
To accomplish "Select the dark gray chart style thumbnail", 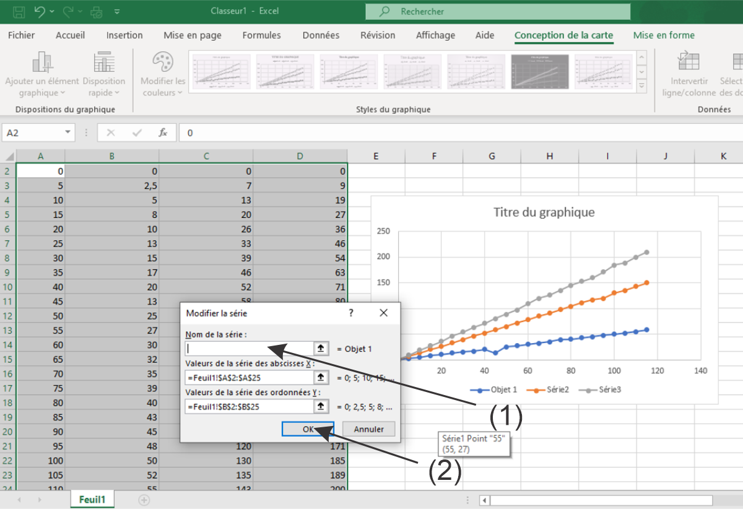I will (x=539, y=71).
